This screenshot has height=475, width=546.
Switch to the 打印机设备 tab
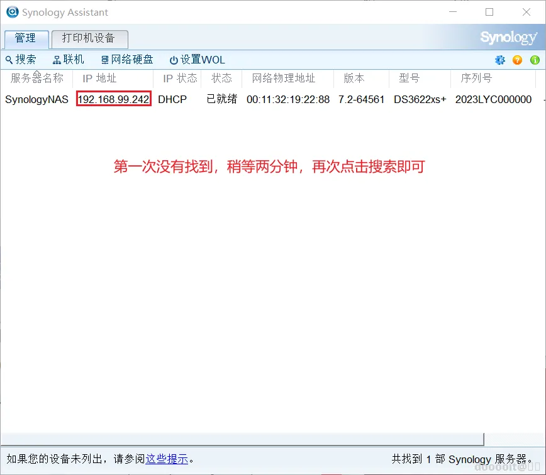(x=89, y=39)
